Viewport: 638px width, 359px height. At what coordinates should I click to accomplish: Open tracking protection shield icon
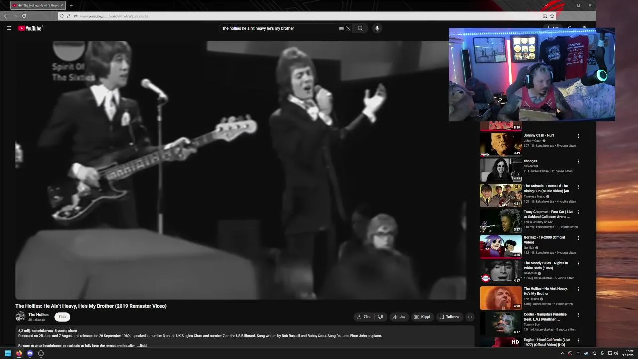coord(62,16)
